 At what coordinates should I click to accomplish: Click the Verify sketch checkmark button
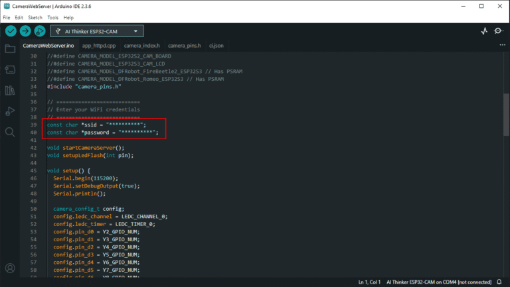pyautogui.click(x=11, y=31)
